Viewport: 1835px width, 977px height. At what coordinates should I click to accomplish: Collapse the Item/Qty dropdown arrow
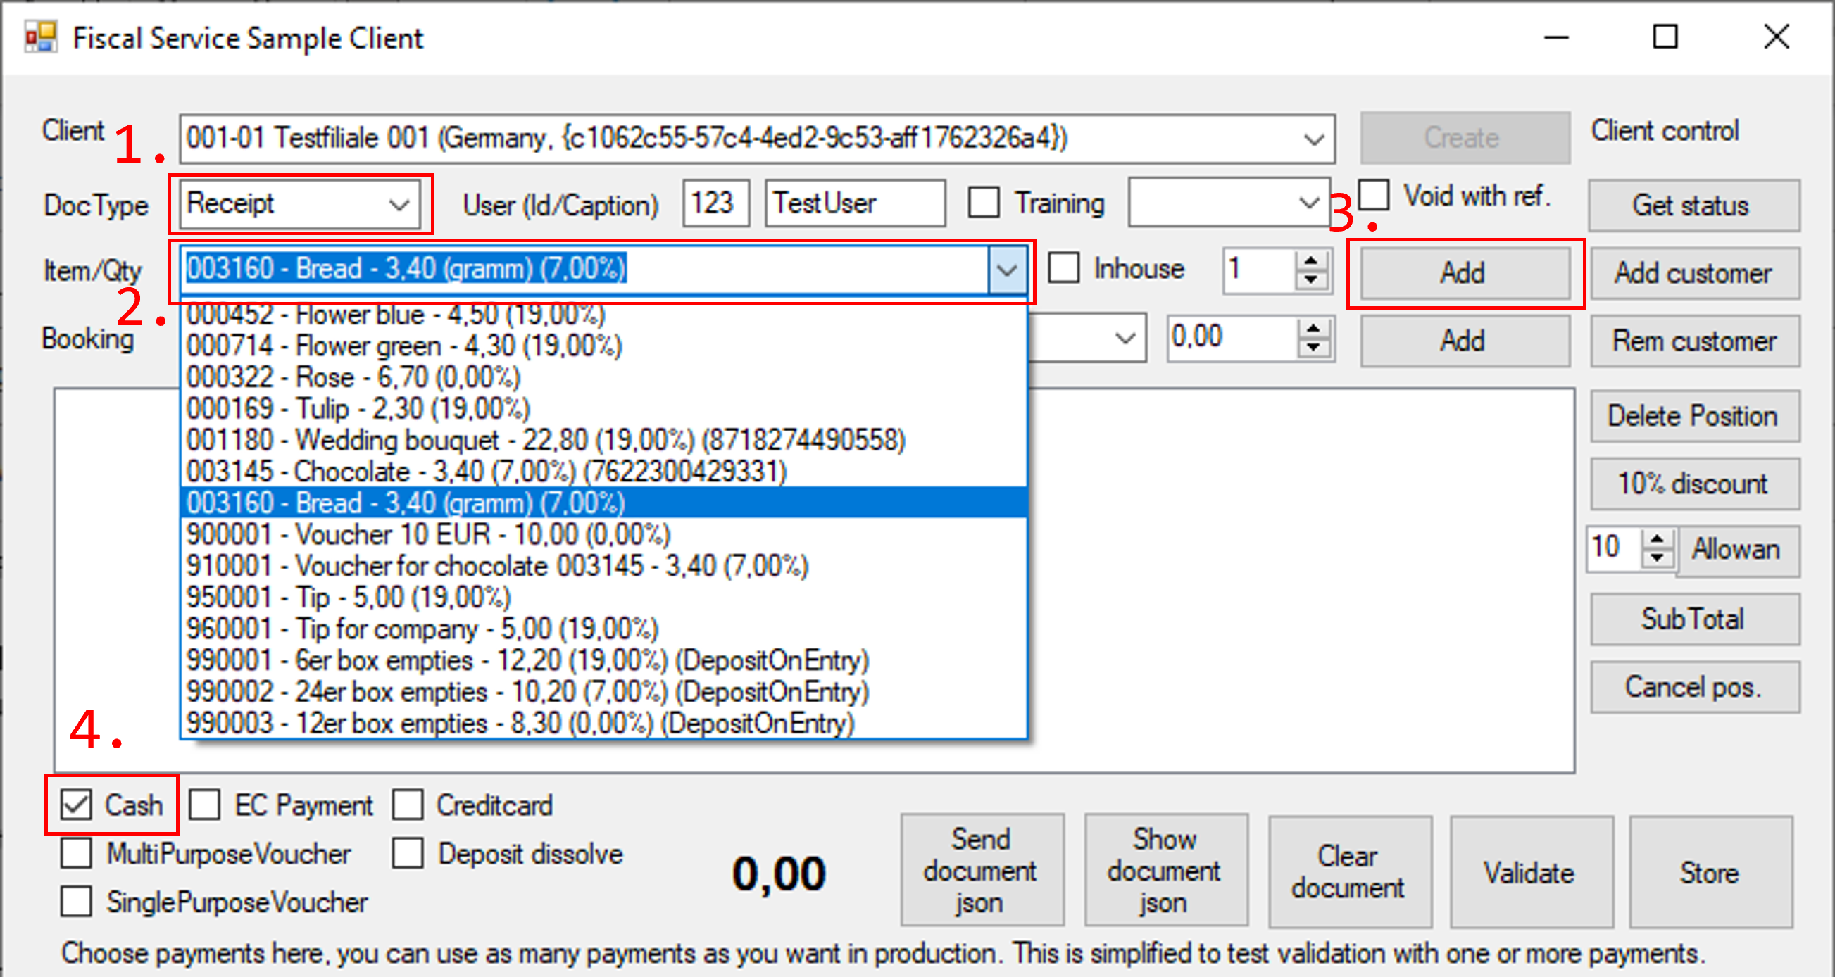tap(1006, 270)
